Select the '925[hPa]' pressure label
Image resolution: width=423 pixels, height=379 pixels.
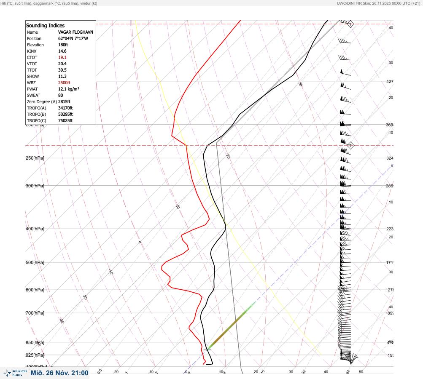[x=35, y=355]
